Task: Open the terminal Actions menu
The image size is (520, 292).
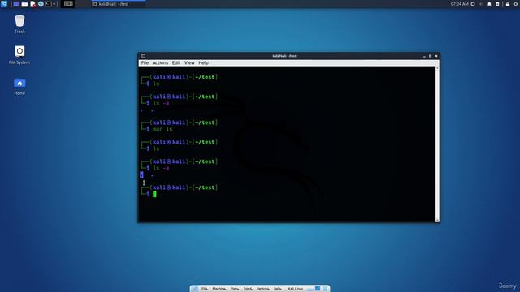Action: point(160,63)
